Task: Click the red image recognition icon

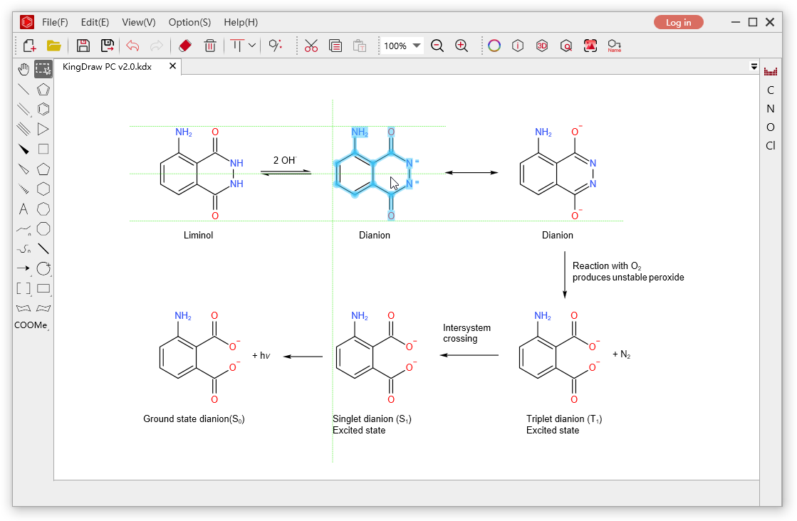Action: [590, 46]
